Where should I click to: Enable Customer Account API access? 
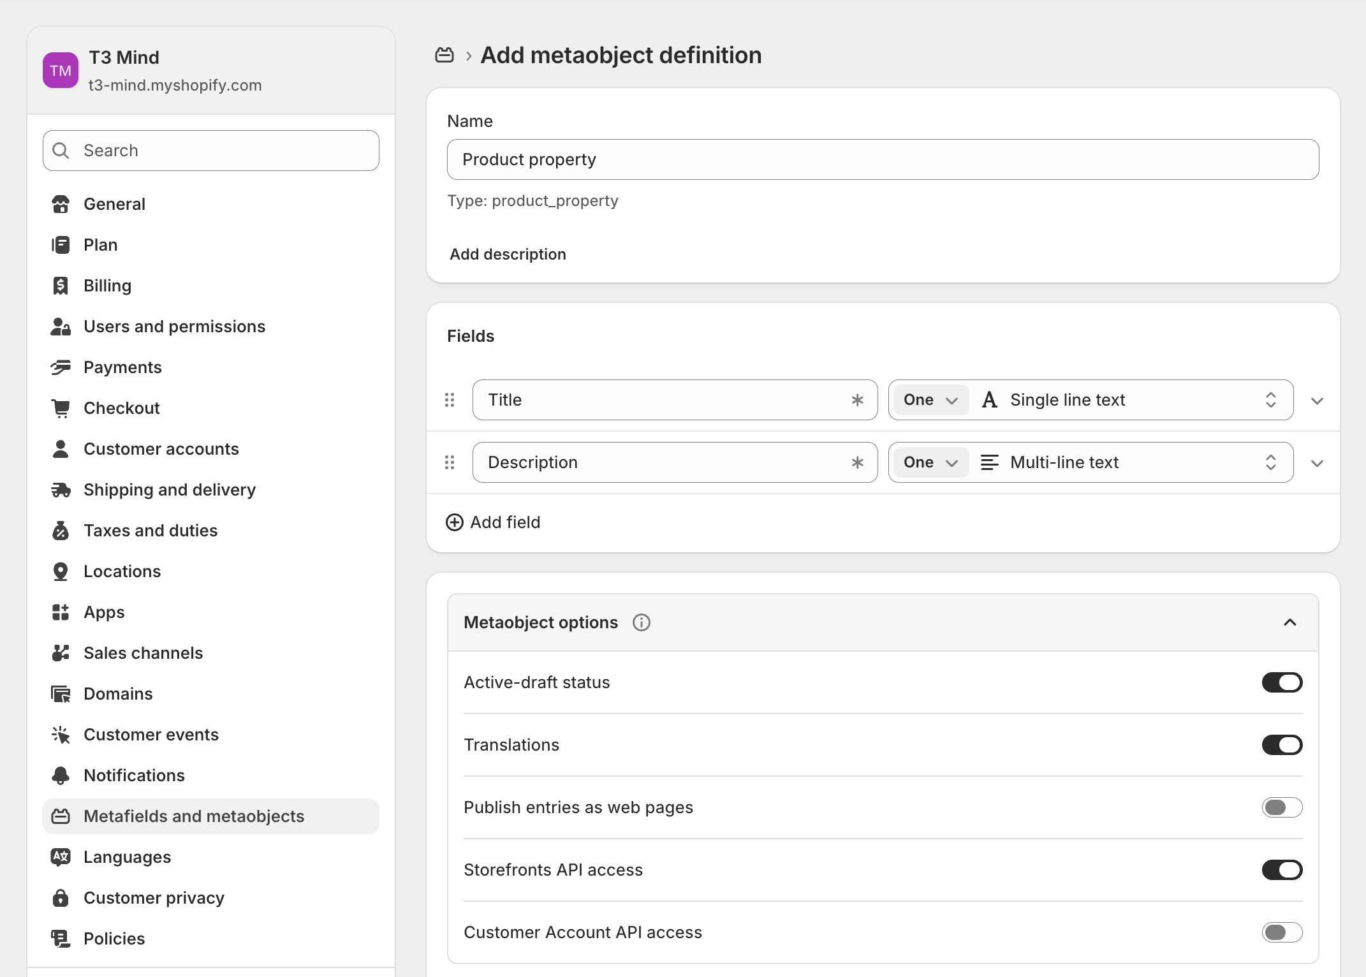click(1282, 932)
